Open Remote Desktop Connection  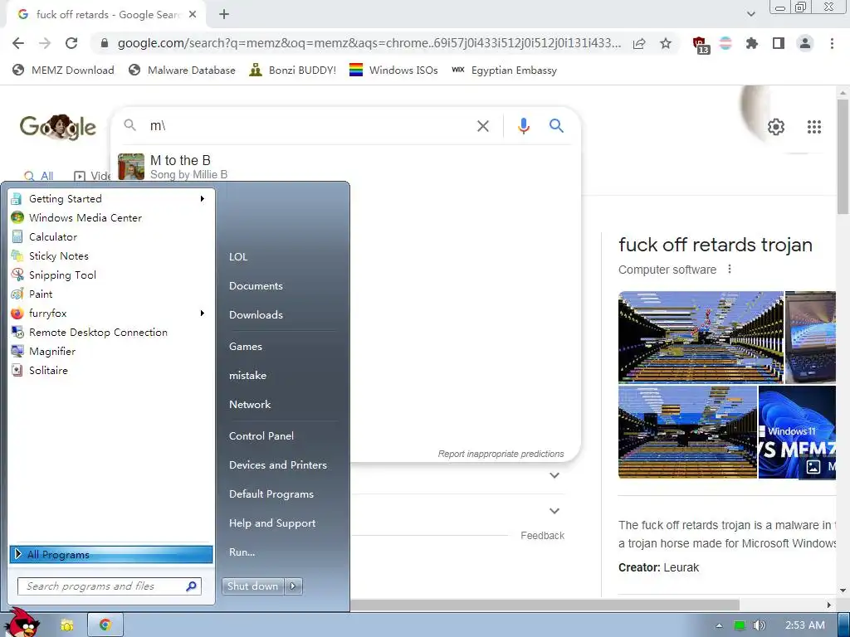(110, 332)
